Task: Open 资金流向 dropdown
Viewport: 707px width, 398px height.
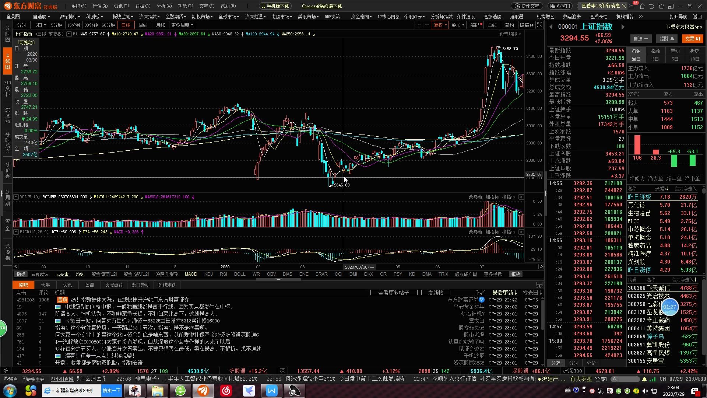Action: pyautogui.click(x=361, y=17)
